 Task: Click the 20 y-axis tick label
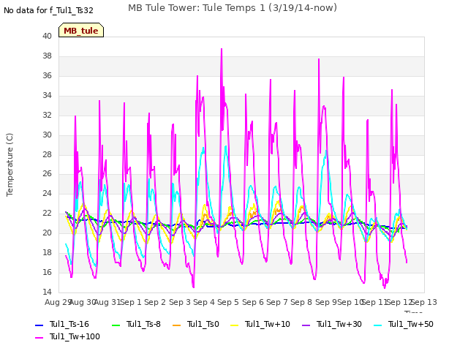(x=47, y=233)
